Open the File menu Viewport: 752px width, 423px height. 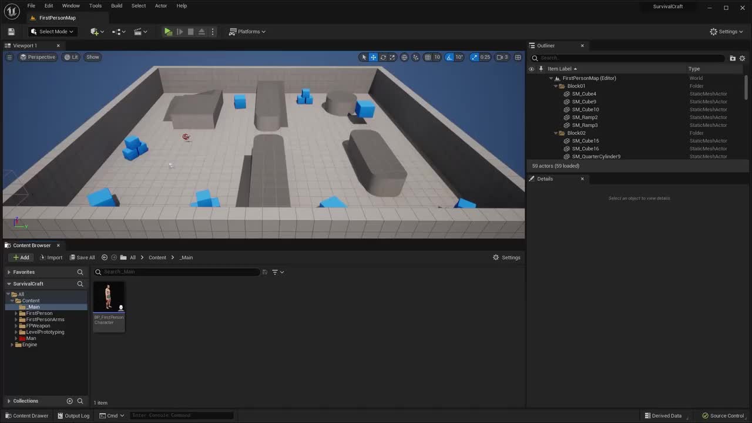[31, 6]
